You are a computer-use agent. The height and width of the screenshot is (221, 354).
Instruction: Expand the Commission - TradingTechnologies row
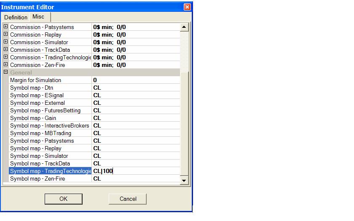[6, 57]
